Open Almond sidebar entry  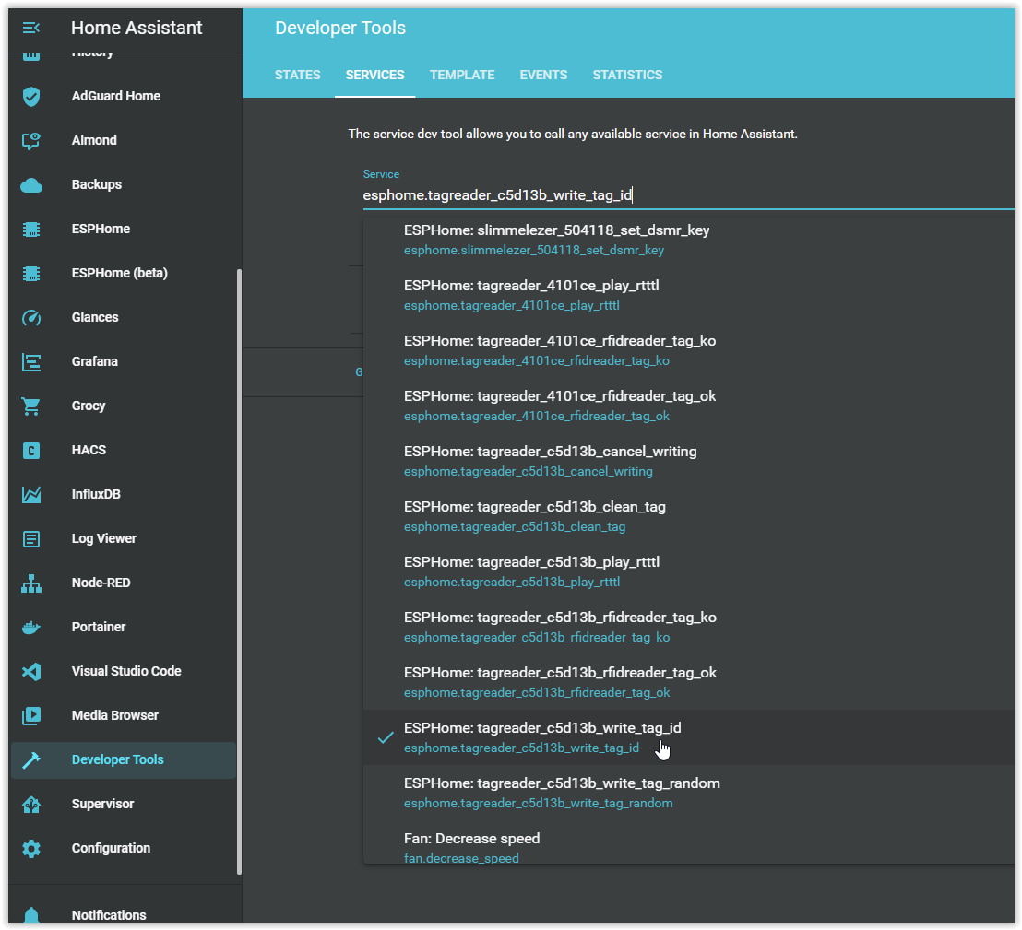(124, 141)
